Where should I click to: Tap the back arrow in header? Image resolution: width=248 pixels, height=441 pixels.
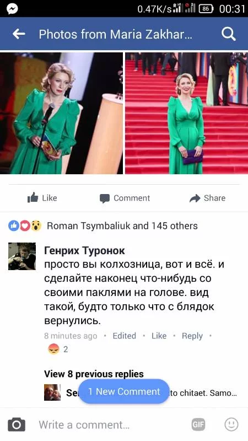tap(19, 34)
